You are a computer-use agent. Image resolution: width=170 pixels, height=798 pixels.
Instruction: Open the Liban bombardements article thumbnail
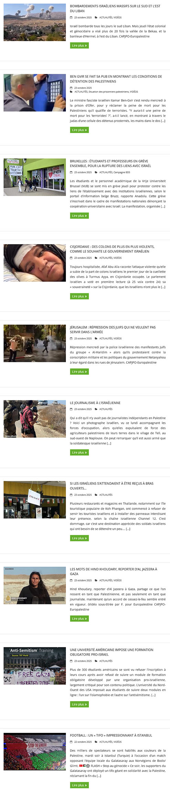[x=35, y=22]
